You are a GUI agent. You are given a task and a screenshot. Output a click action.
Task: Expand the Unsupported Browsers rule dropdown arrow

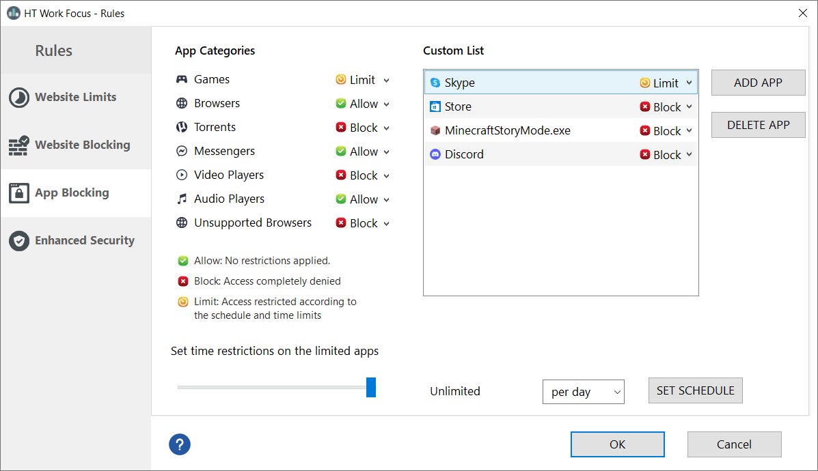(x=387, y=224)
